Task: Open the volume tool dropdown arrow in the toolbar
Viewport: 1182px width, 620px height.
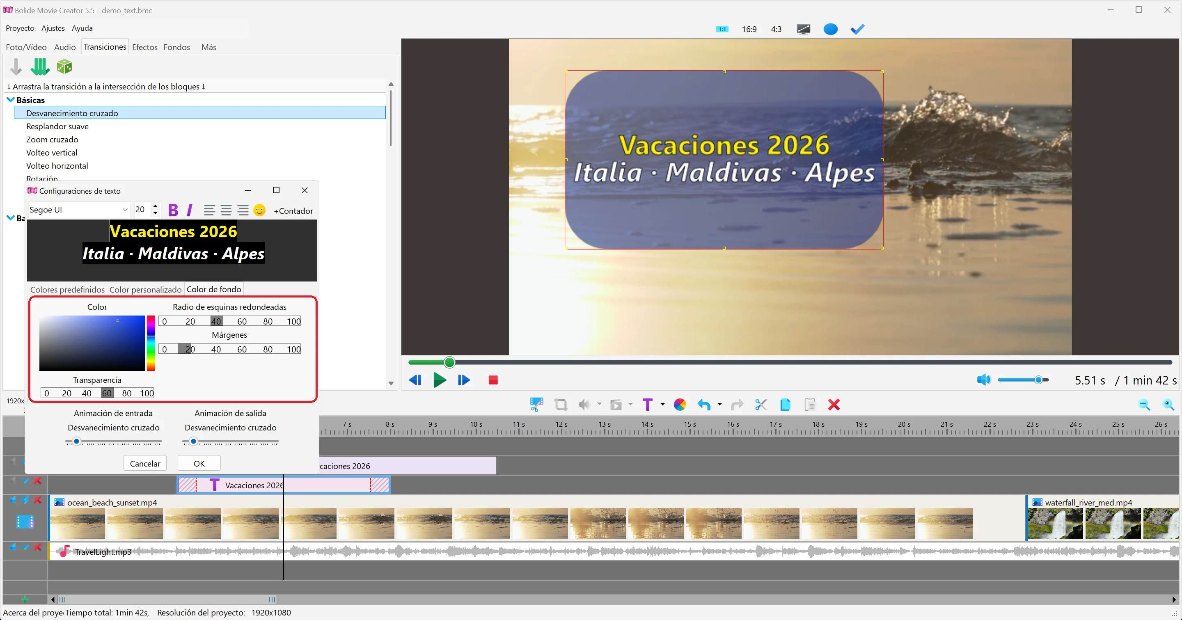Action: tap(599, 405)
